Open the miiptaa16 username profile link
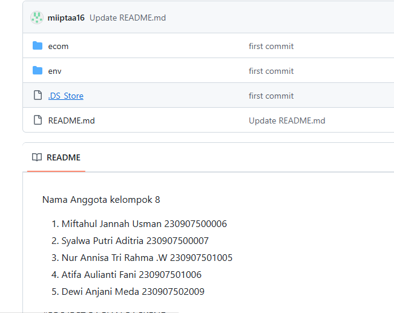The height and width of the screenshot is (313, 394). 66,18
